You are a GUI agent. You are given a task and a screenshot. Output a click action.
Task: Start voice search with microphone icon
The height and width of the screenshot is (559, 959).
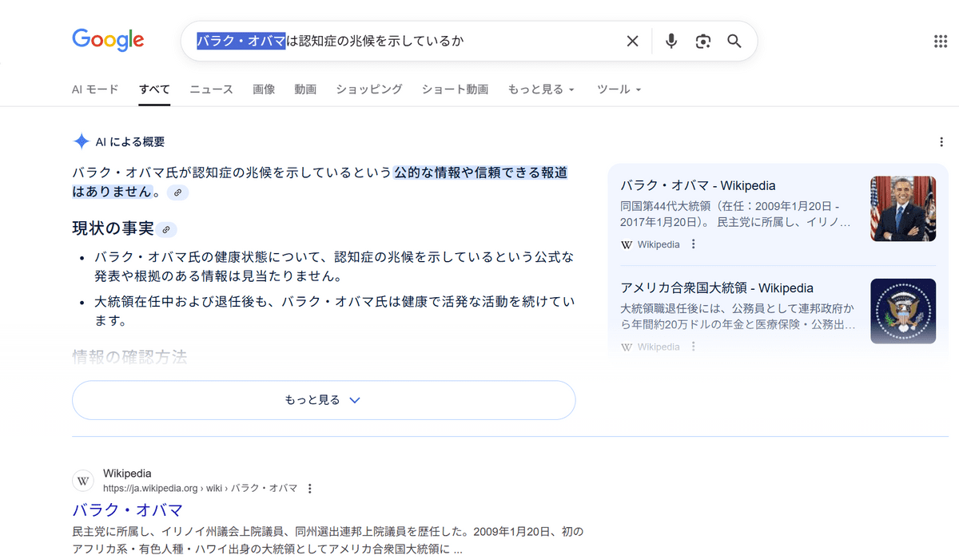coord(671,42)
